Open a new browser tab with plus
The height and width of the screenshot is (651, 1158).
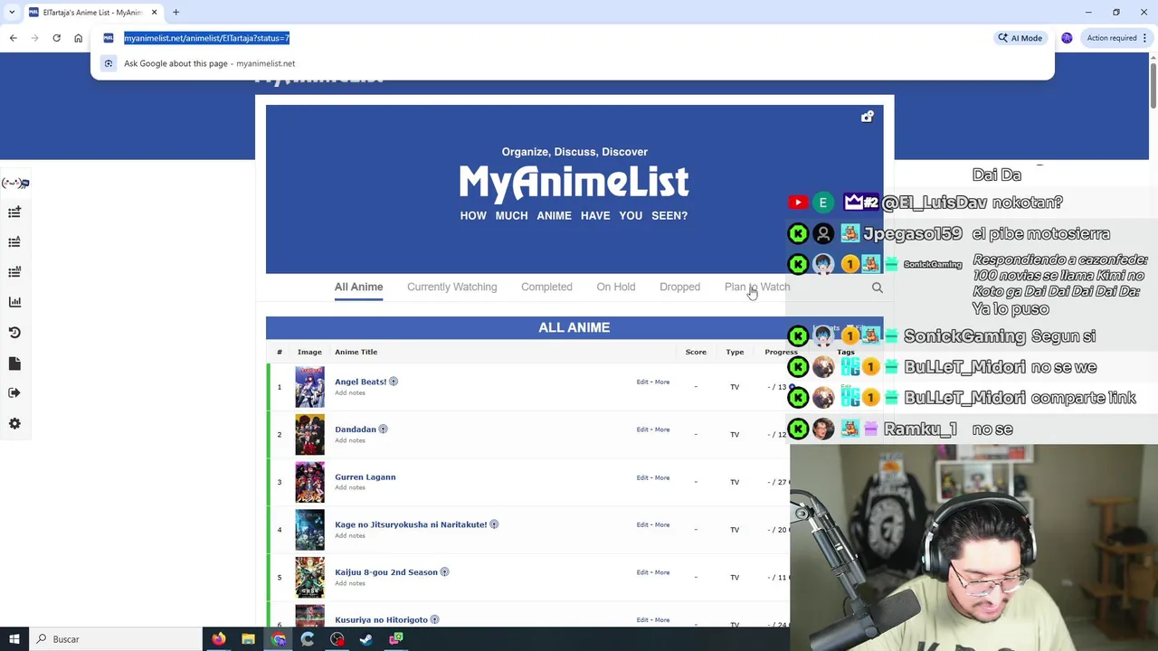tap(176, 12)
